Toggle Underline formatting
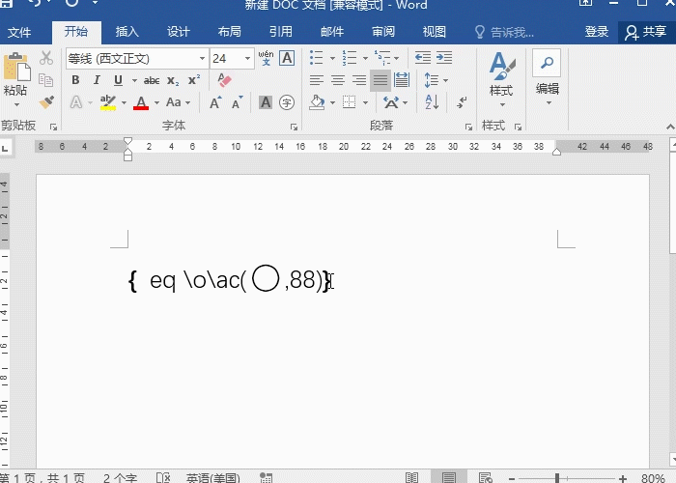 118,80
